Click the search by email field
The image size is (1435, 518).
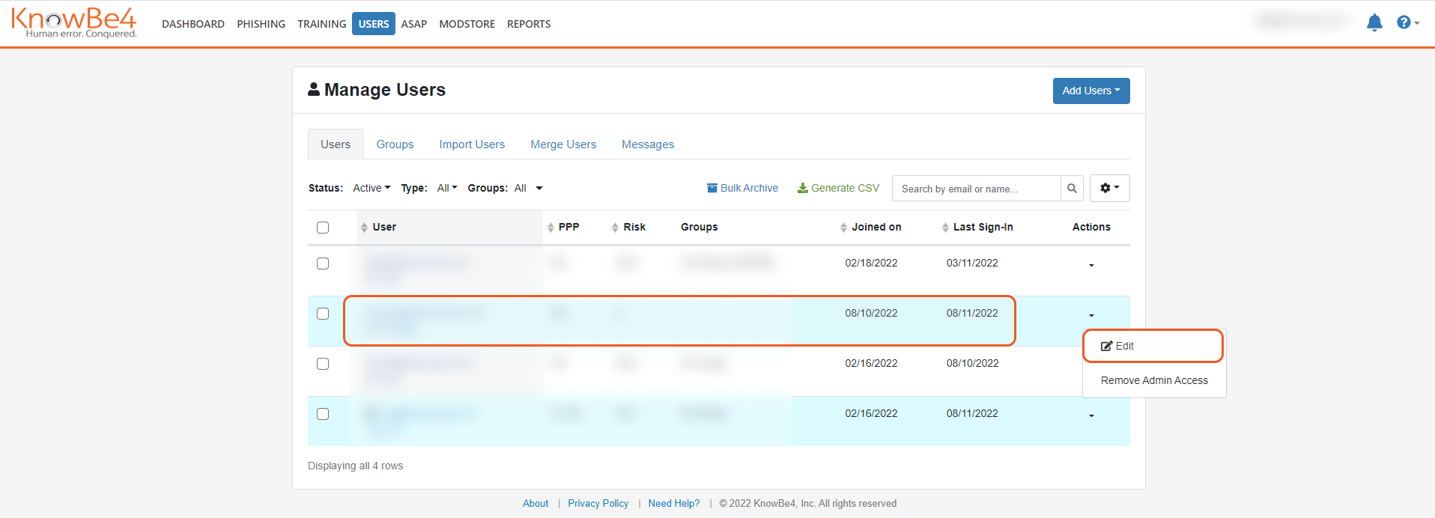tap(976, 189)
